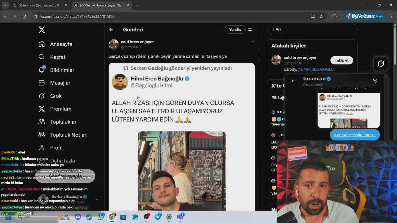Click the browser address bar URL

(x=78, y=16)
